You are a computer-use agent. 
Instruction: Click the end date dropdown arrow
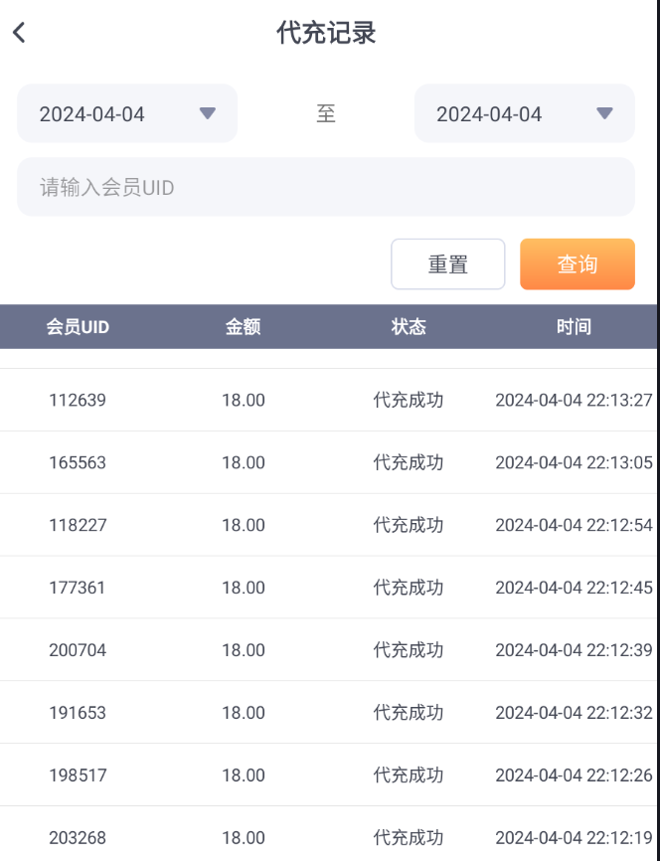(x=604, y=113)
